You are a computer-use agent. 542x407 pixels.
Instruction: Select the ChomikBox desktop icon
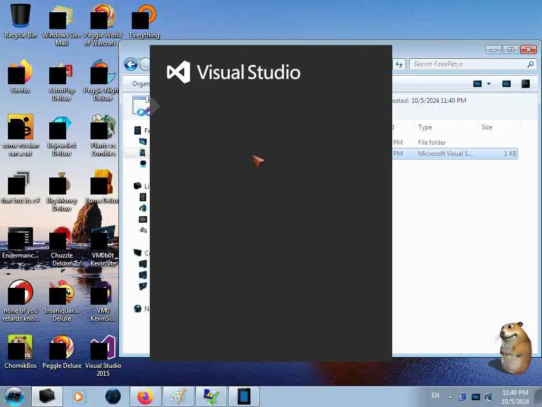point(21,352)
